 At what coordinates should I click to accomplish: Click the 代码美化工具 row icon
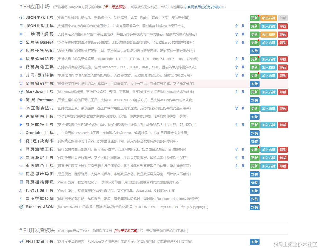21,67
